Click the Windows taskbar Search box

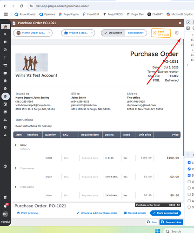(178, 231)
